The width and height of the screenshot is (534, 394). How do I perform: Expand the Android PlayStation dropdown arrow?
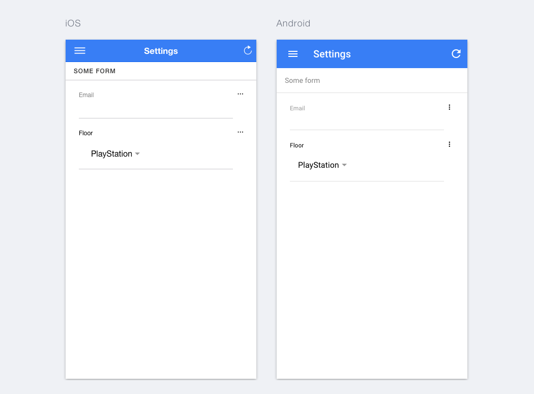[344, 165]
